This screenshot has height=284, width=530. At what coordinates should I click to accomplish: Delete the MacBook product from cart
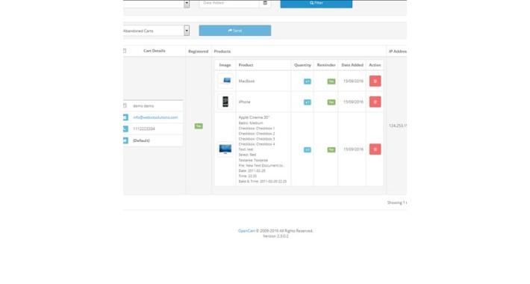tap(375, 81)
